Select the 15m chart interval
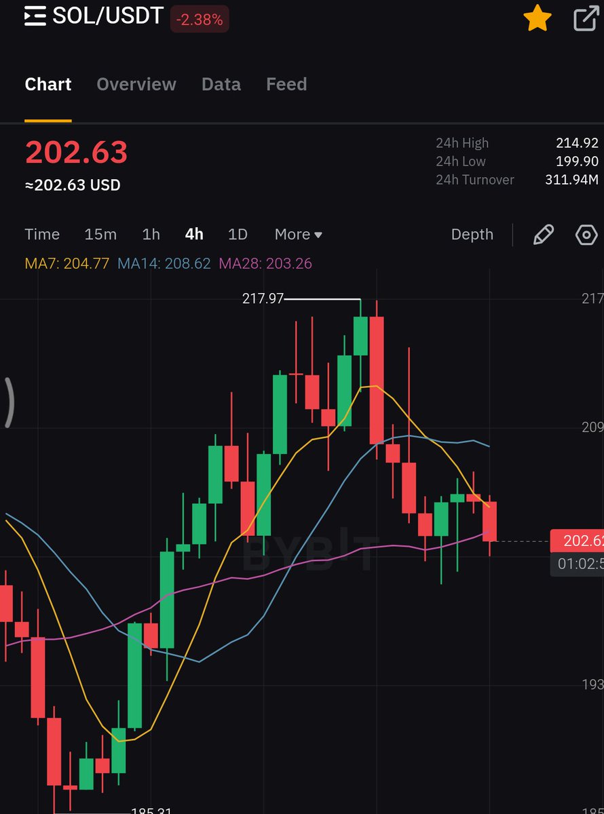Screen dimensions: 604x814 click(100, 235)
